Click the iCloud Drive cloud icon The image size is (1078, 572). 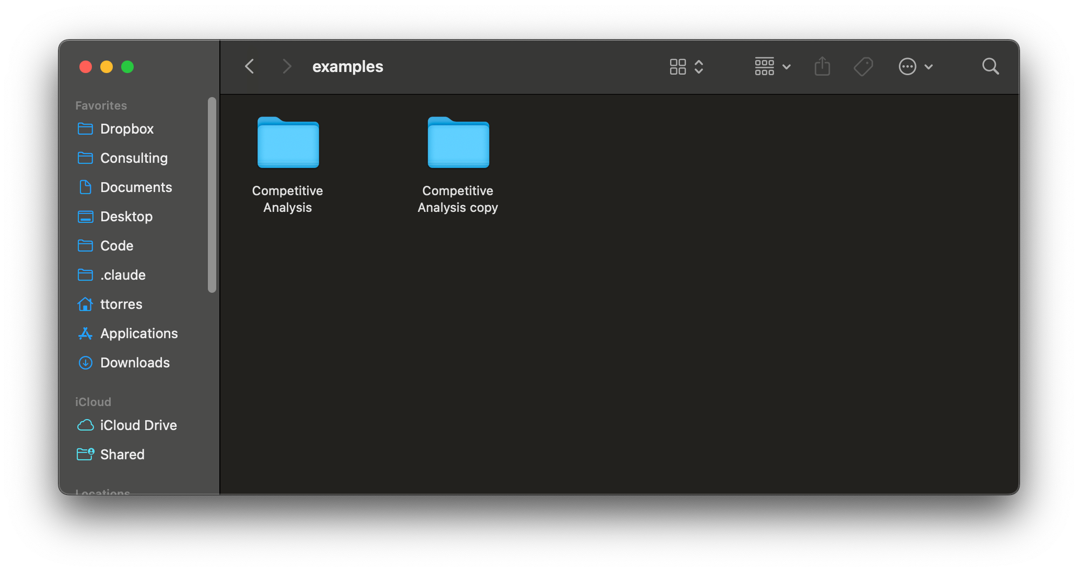86,425
